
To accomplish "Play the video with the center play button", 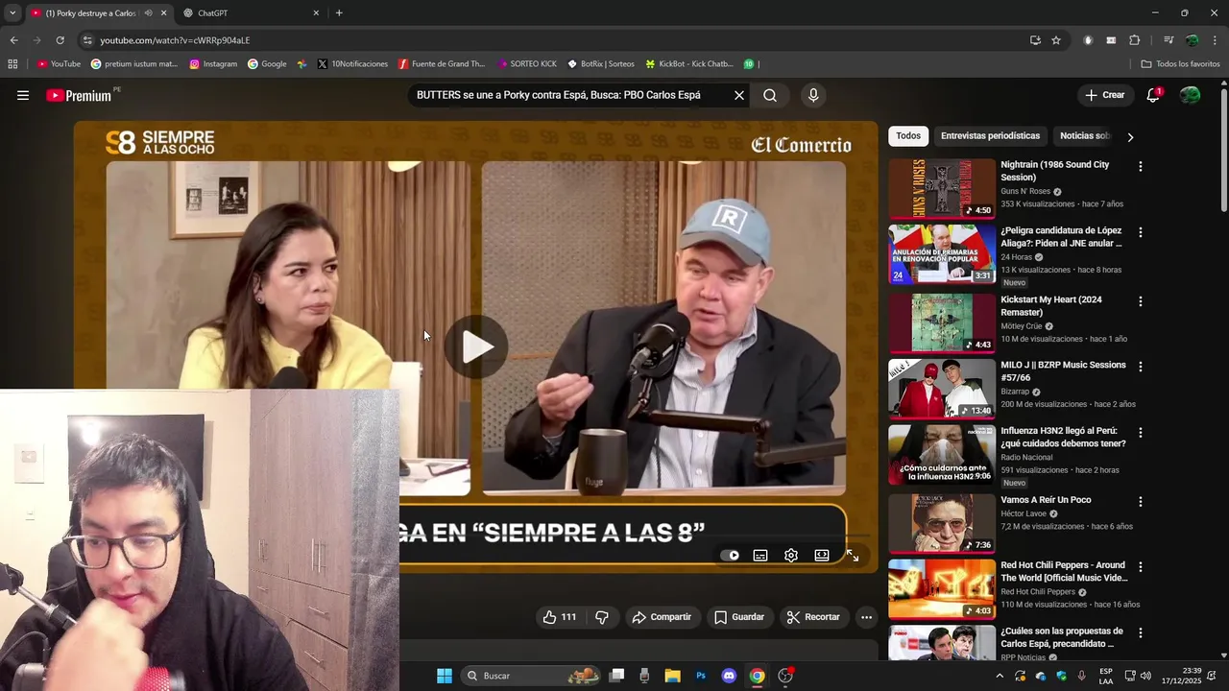I will 476,347.
